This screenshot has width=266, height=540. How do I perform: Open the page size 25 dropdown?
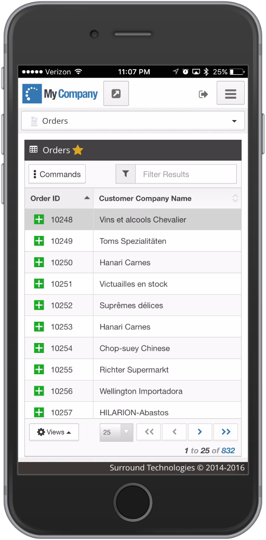click(x=116, y=432)
